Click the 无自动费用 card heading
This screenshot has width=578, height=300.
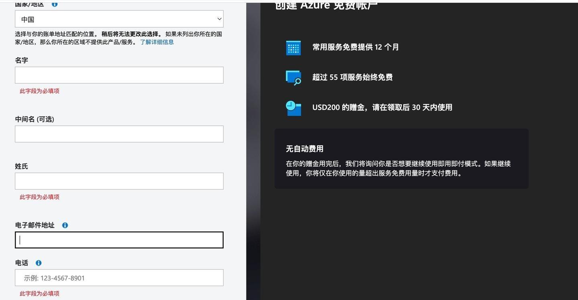click(x=304, y=149)
